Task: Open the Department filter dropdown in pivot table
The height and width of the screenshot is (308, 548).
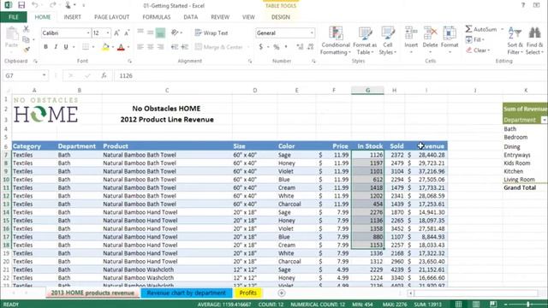Action: coord(544,120)
